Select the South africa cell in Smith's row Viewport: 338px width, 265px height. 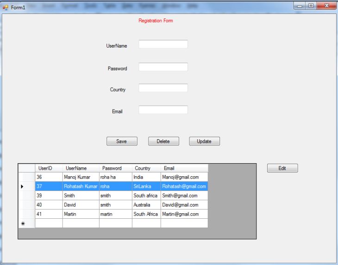[x=146, y=196]
